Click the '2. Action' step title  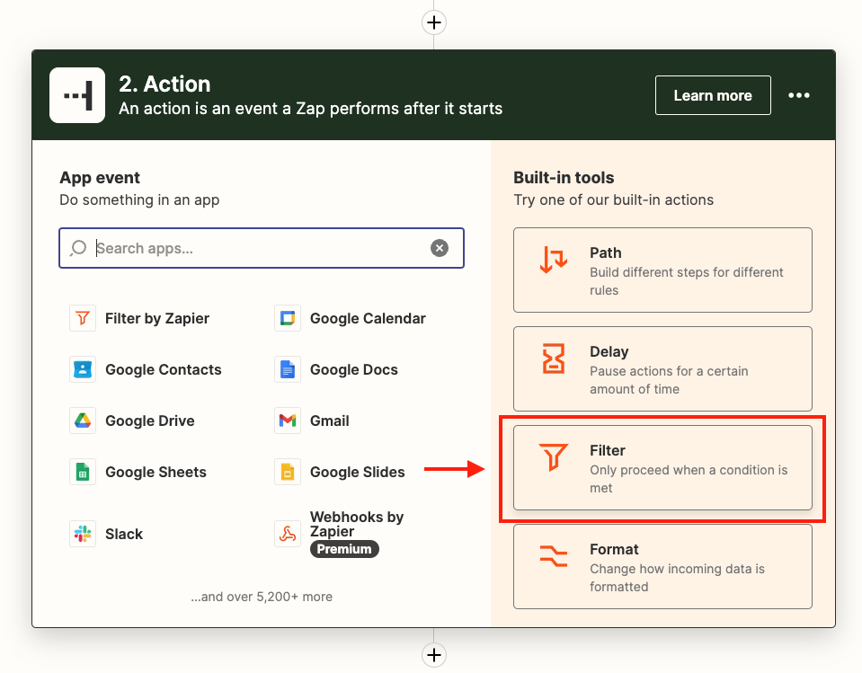tap(164, 84)
